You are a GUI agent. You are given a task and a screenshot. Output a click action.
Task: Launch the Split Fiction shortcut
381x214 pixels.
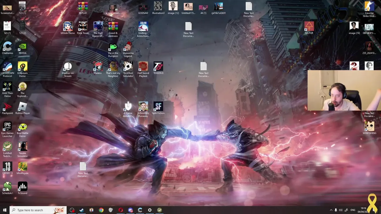coord(158,108)
